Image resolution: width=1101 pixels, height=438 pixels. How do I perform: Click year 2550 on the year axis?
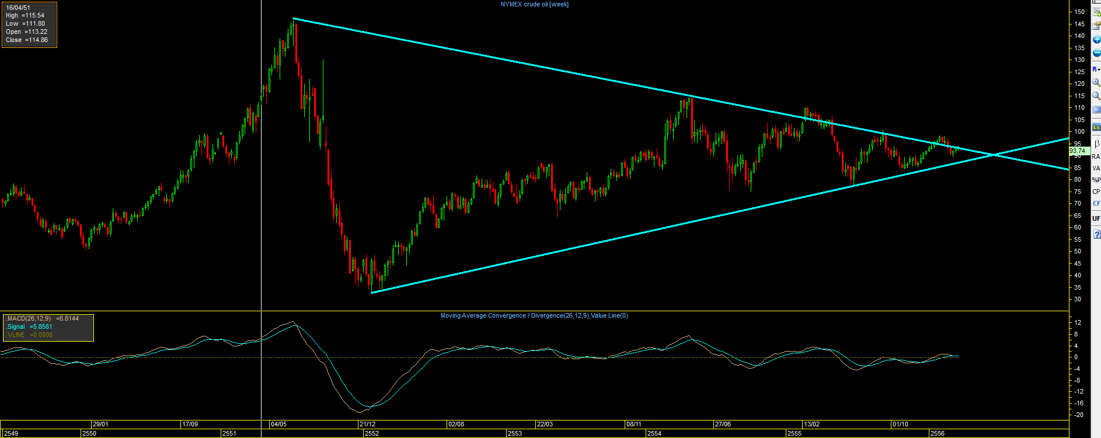point(89,433)
